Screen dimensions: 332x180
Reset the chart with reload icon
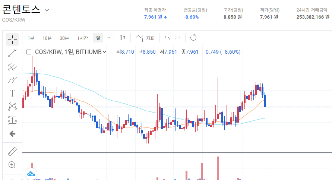tap(193, 38)
